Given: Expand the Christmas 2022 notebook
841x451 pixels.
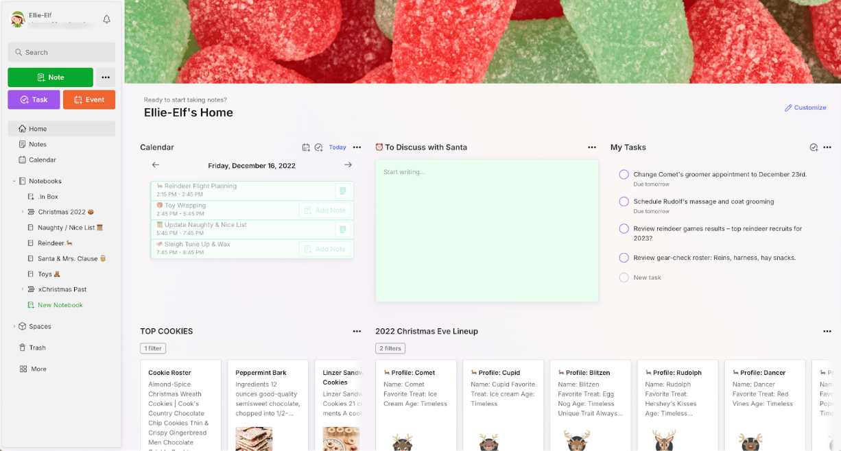Looking at the screenshot, I should 21,212.
